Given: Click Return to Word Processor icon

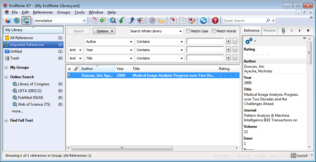Looking at the screenshot, I should [x=192, y=21].
